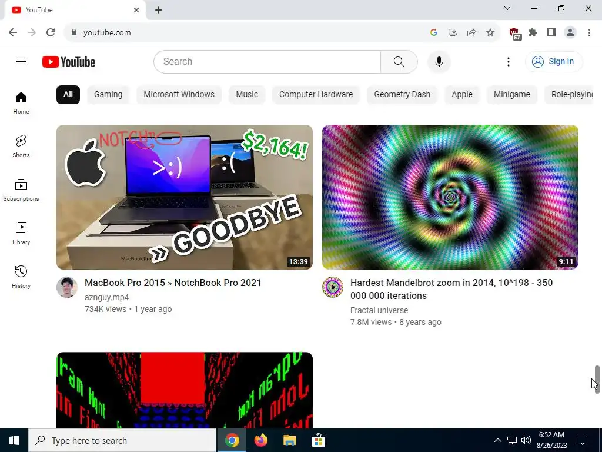The width and height of the screenshot is (602, 452).
Task: Open the Fractal universe channel avatar
Action: tap(333, 287)
